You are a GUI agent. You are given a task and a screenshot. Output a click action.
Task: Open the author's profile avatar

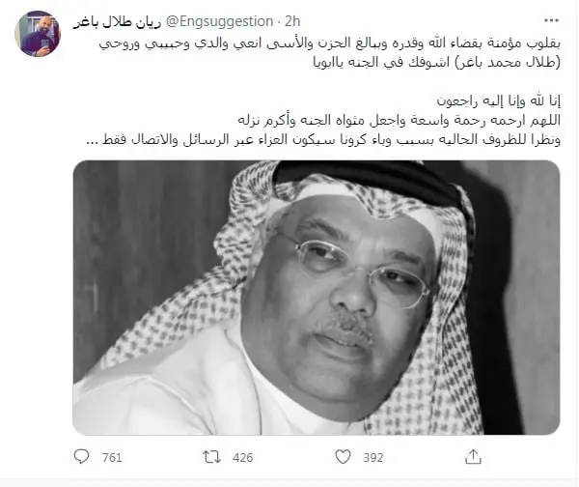click(x=38, y=34)
